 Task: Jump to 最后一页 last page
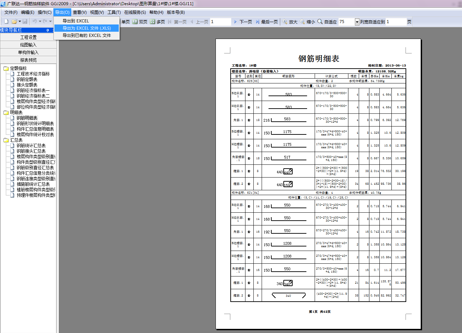pos(266,22)
